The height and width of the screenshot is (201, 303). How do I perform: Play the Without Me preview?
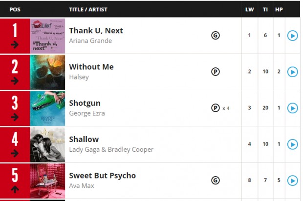coord(292,72)
